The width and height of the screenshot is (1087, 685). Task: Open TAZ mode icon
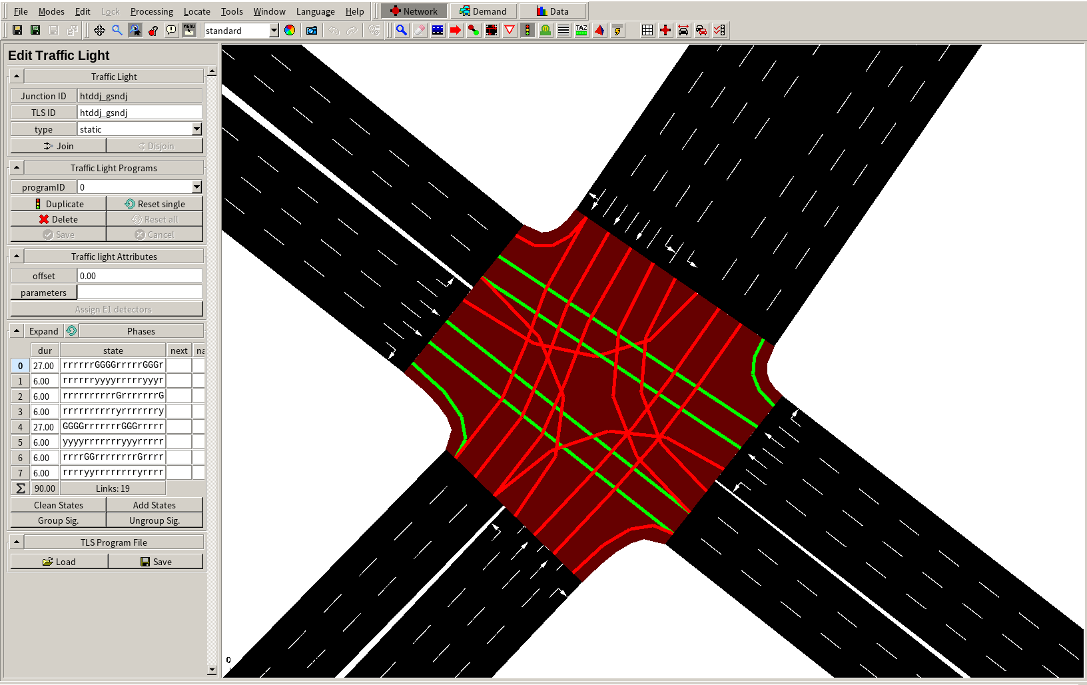point(581,30)
